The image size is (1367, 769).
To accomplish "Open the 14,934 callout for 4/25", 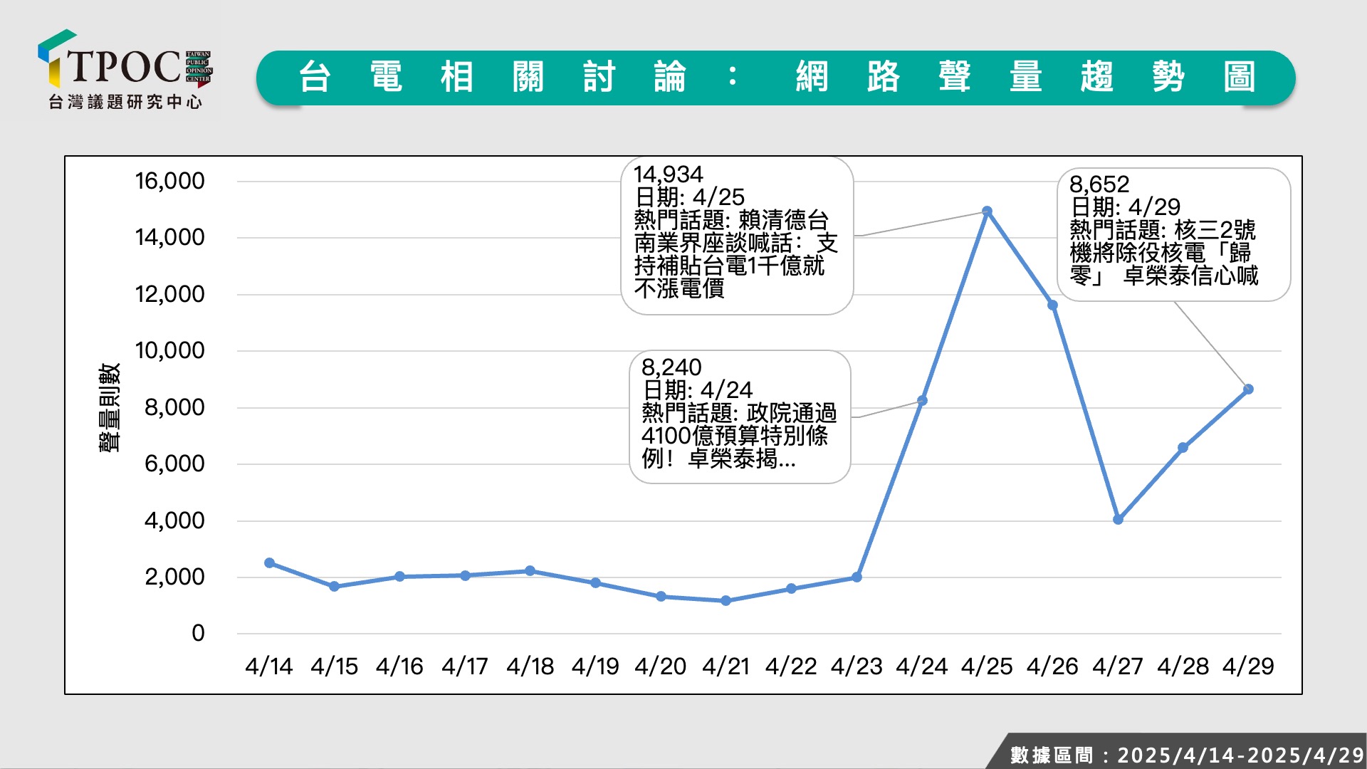I will [737, 235].
